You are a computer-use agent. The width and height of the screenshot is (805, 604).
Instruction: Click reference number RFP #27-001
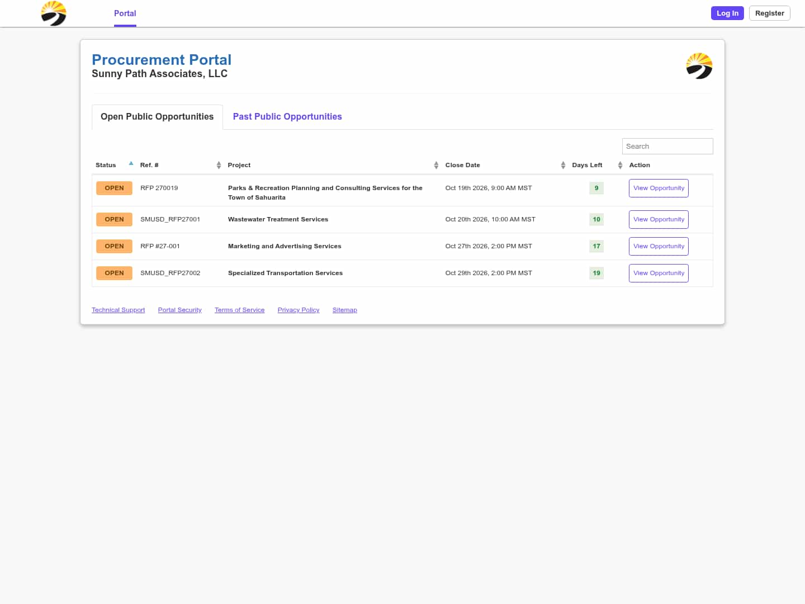pyautogui.click(x=160, y=246)
